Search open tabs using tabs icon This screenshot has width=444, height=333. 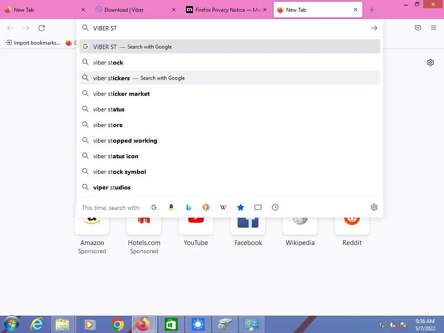[x=258, y=207]
